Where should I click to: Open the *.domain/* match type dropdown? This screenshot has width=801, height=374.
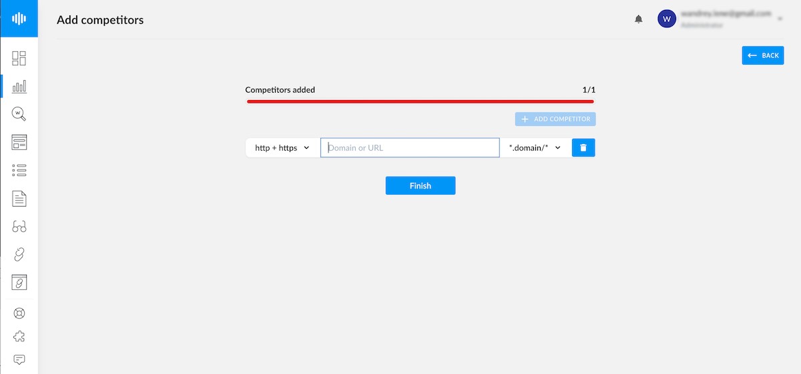[535, 147]
